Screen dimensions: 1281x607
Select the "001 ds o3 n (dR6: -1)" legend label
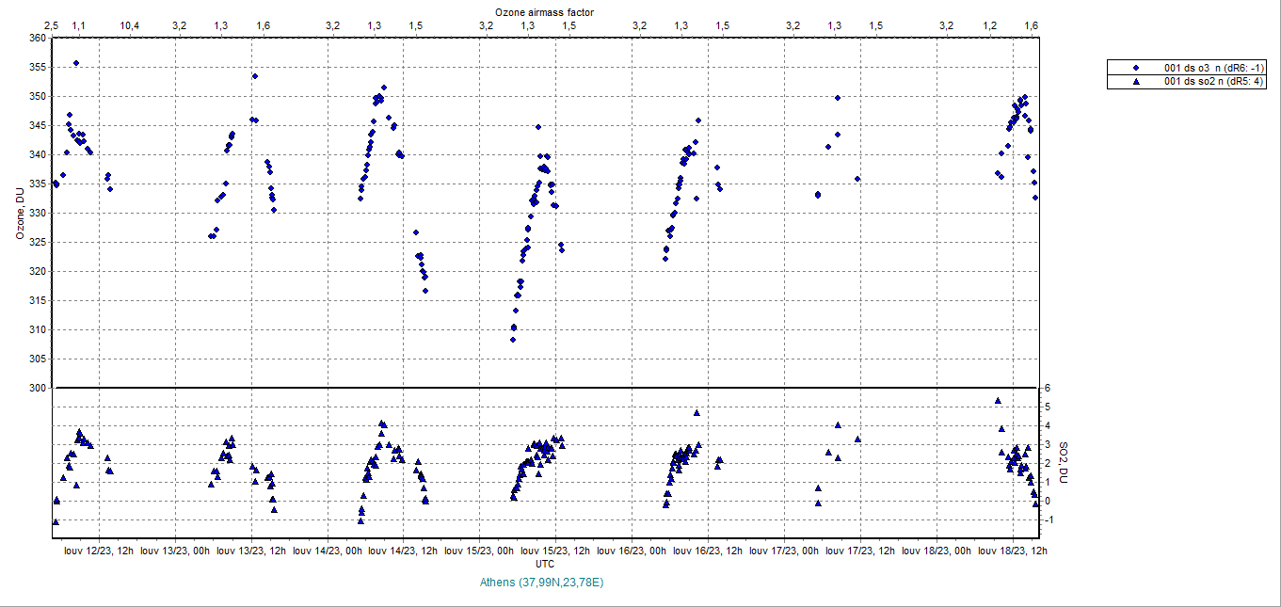pyautogui.click(x=1215, y=68)
